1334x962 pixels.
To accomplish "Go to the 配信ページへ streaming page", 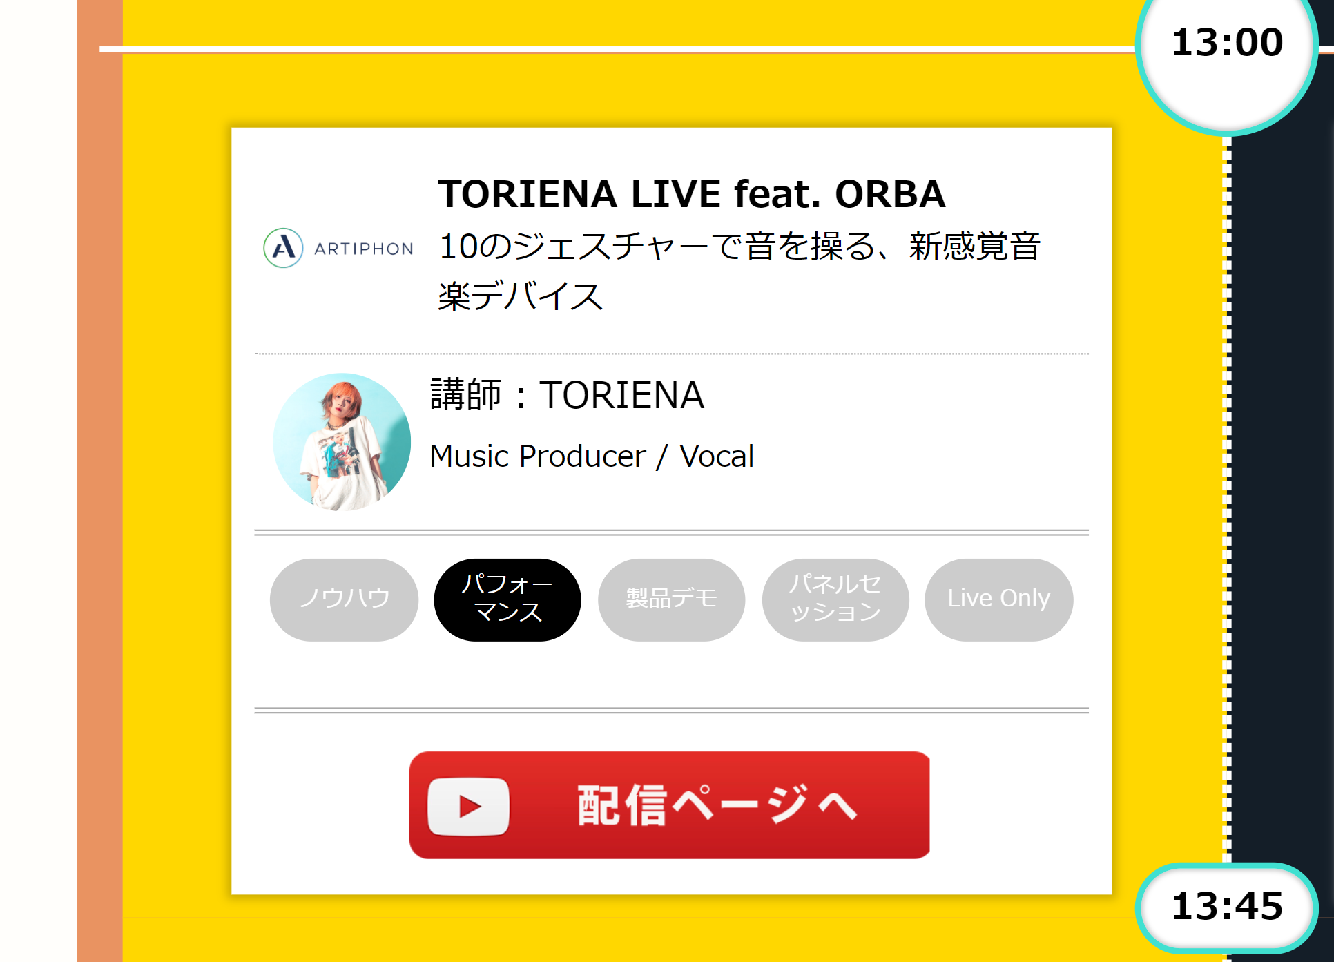I will [670, 805].
